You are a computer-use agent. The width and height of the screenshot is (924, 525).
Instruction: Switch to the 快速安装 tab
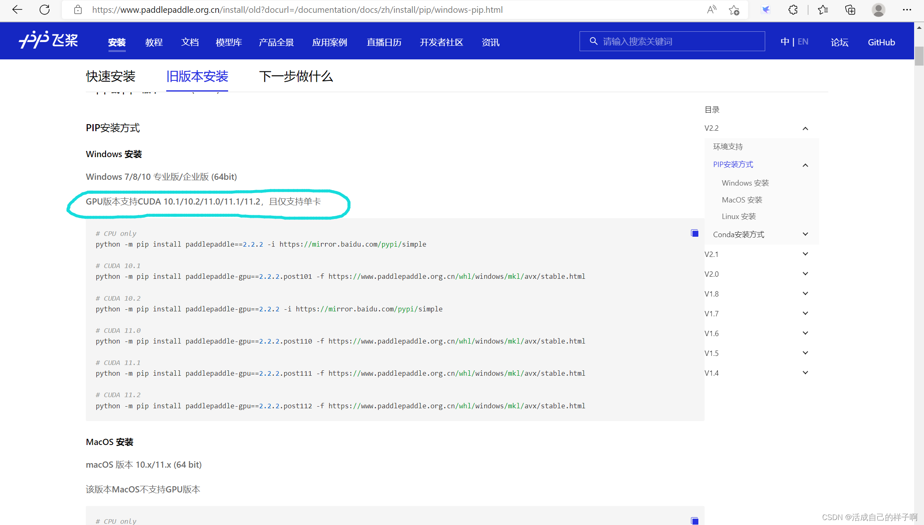coord(111,76)
